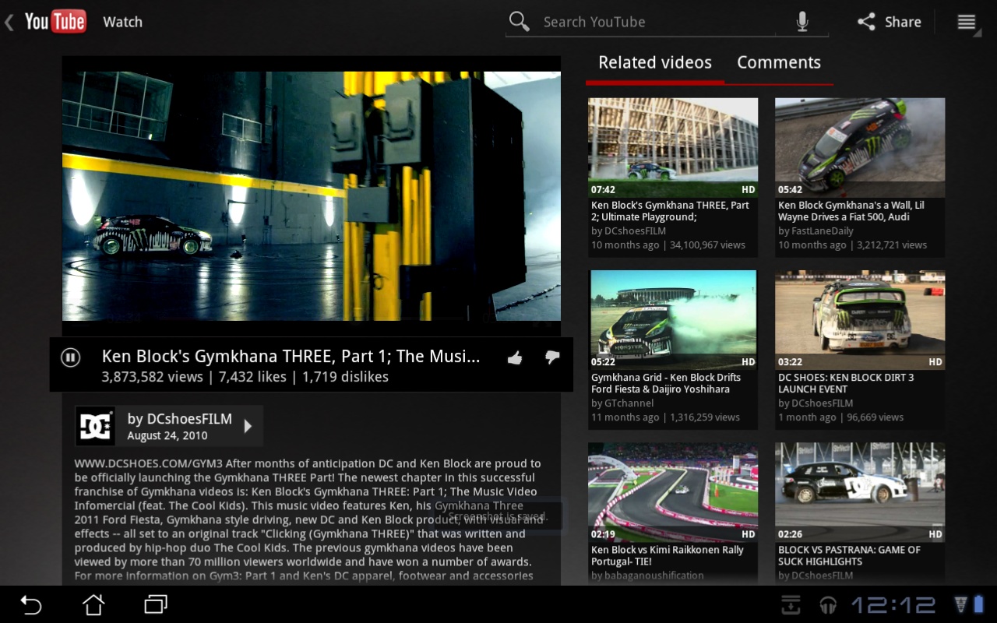Click the title Ken Block's Gymkhana THREE, Part 2
This screenshot has width=997, height=623.
[670, 211]
